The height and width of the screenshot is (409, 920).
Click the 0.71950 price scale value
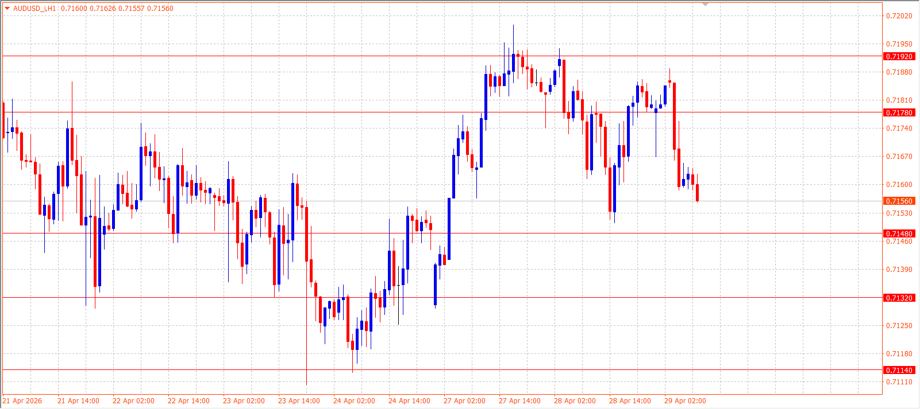coord(899,44)
